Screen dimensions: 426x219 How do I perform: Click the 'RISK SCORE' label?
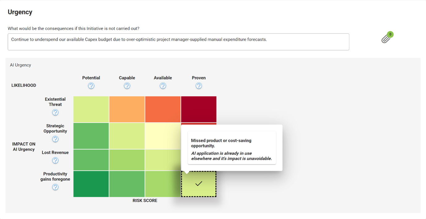145,200
